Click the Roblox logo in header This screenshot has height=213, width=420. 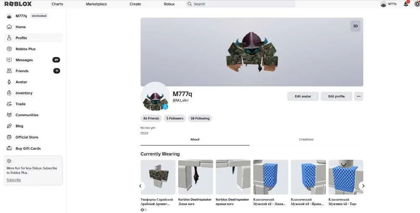tap(18, 4)
